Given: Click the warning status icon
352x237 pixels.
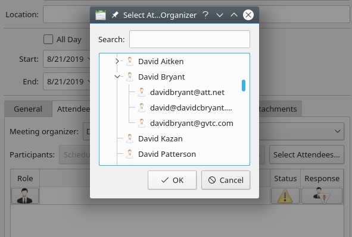Looking at the screenshot, I should (x=285, y=196).
